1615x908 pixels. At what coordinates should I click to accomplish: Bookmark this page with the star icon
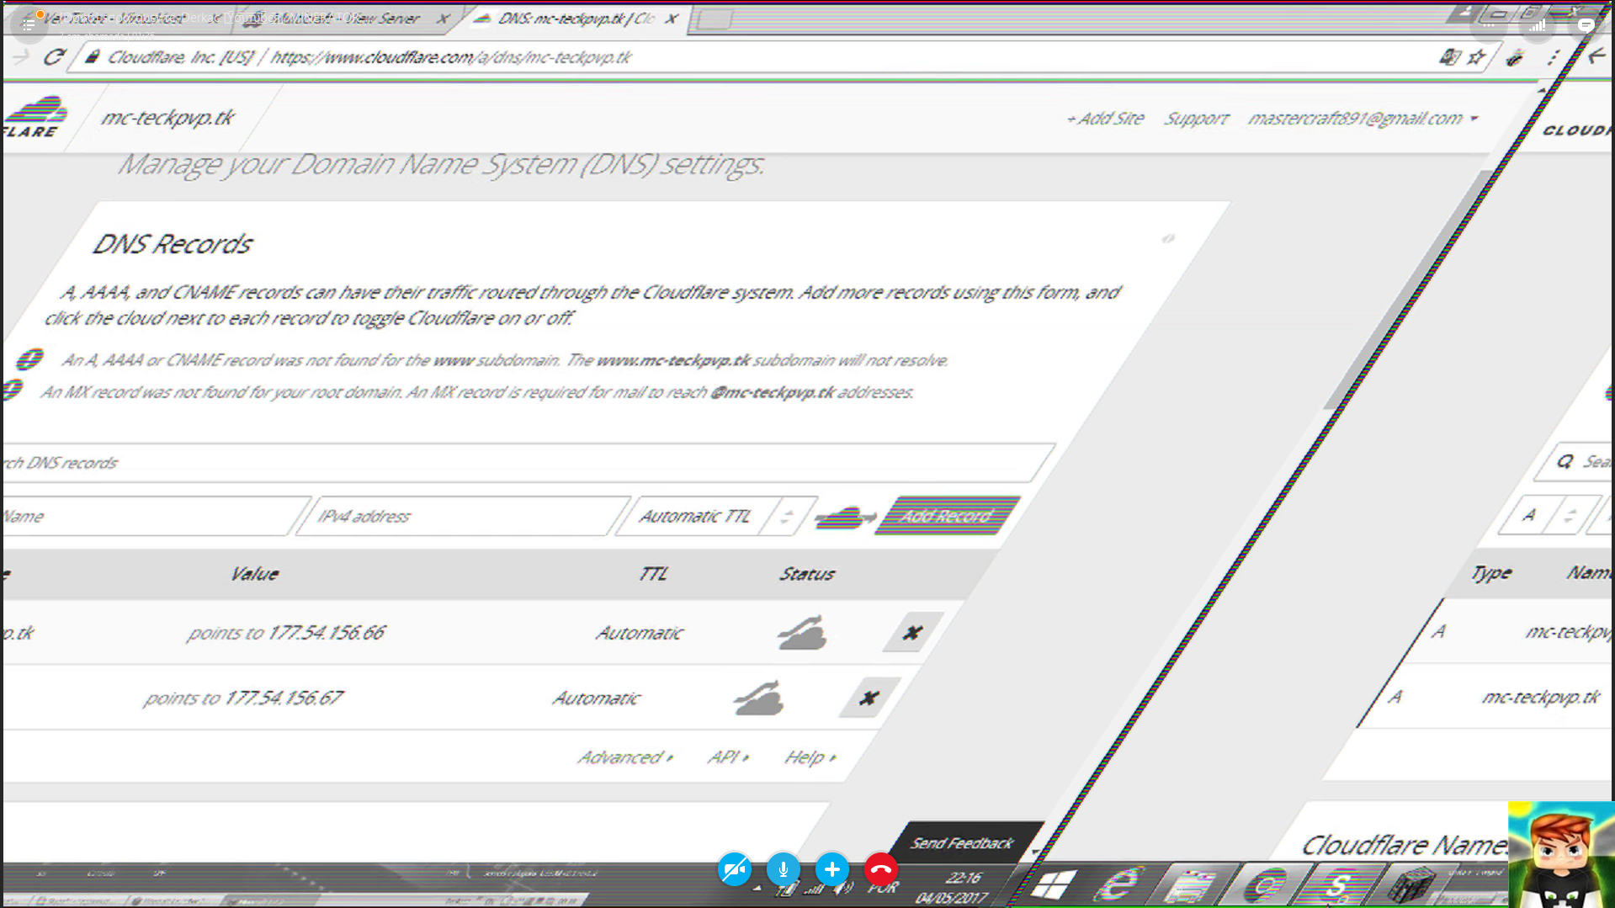pos(1476,57)
